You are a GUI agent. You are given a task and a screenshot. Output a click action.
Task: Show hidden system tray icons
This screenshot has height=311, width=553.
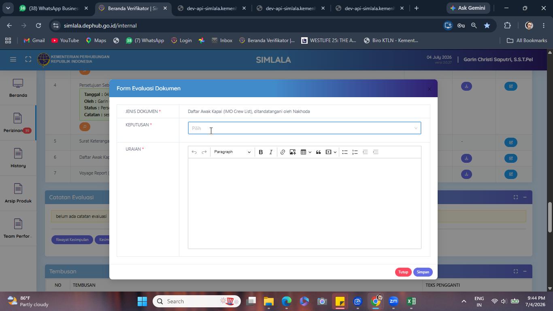click(x=464, y=301)
